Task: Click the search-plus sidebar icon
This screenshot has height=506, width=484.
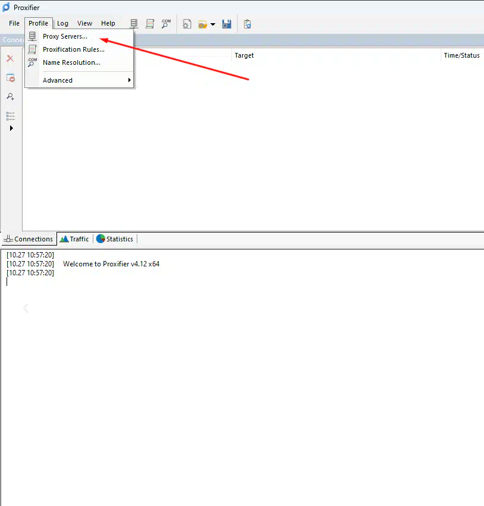Action: pyautogui.click(x=11, y=96)
